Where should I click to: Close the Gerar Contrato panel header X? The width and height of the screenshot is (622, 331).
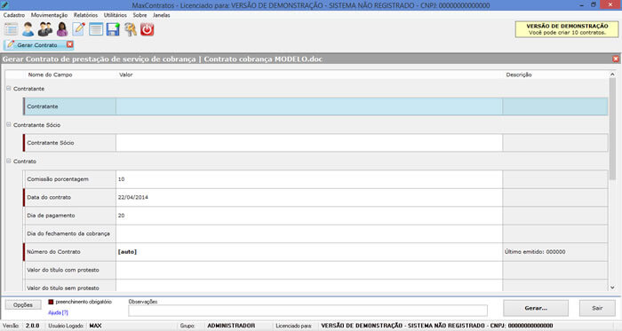[x=616, y=59]
